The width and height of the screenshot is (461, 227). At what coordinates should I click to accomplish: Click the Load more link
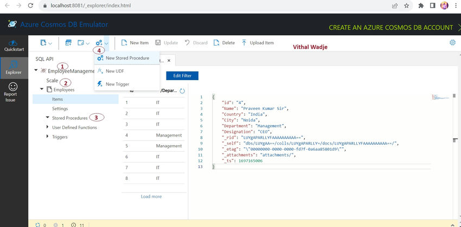(x=151, y=197)
